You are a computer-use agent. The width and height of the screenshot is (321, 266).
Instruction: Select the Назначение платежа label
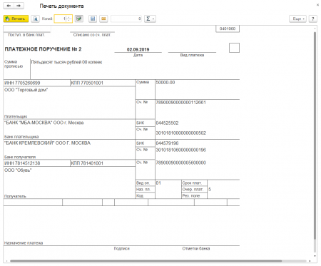(x=24, y=243)
